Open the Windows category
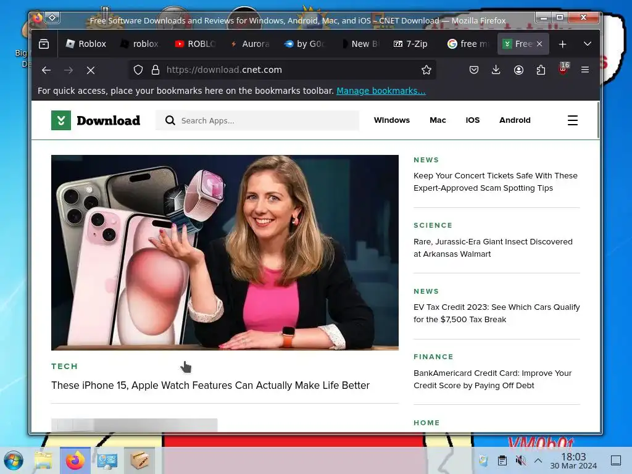 click(392, 120)
